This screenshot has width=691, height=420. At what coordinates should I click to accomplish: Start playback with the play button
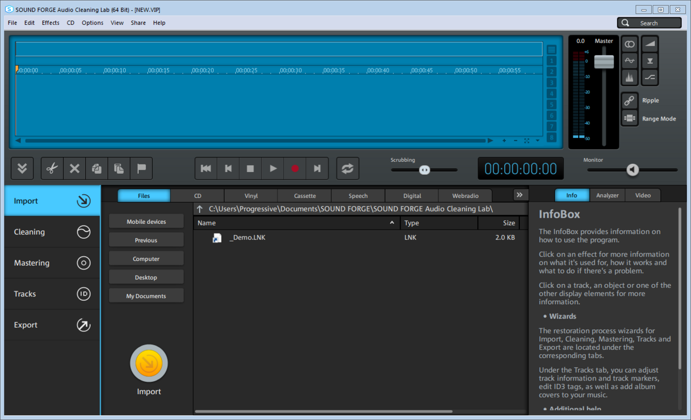pyautogui.click(x=273, y=169)
